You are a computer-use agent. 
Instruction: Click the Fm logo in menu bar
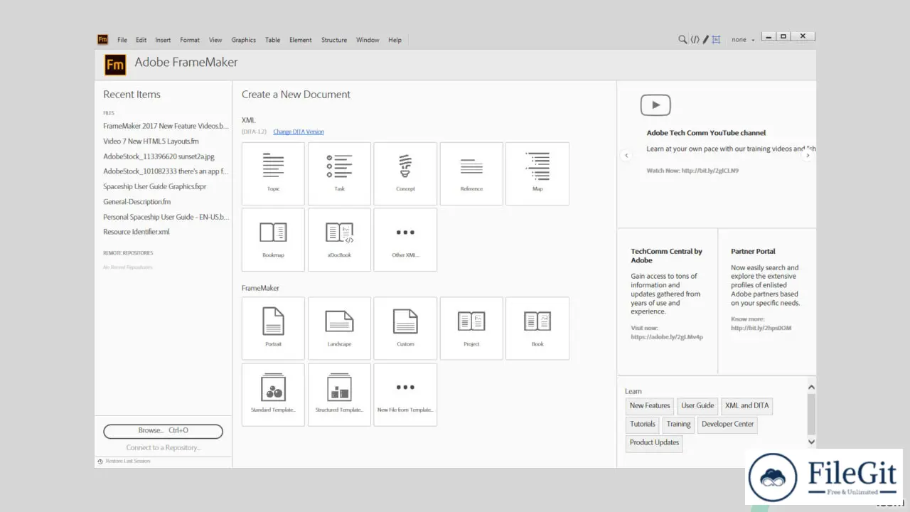point(103,40)
